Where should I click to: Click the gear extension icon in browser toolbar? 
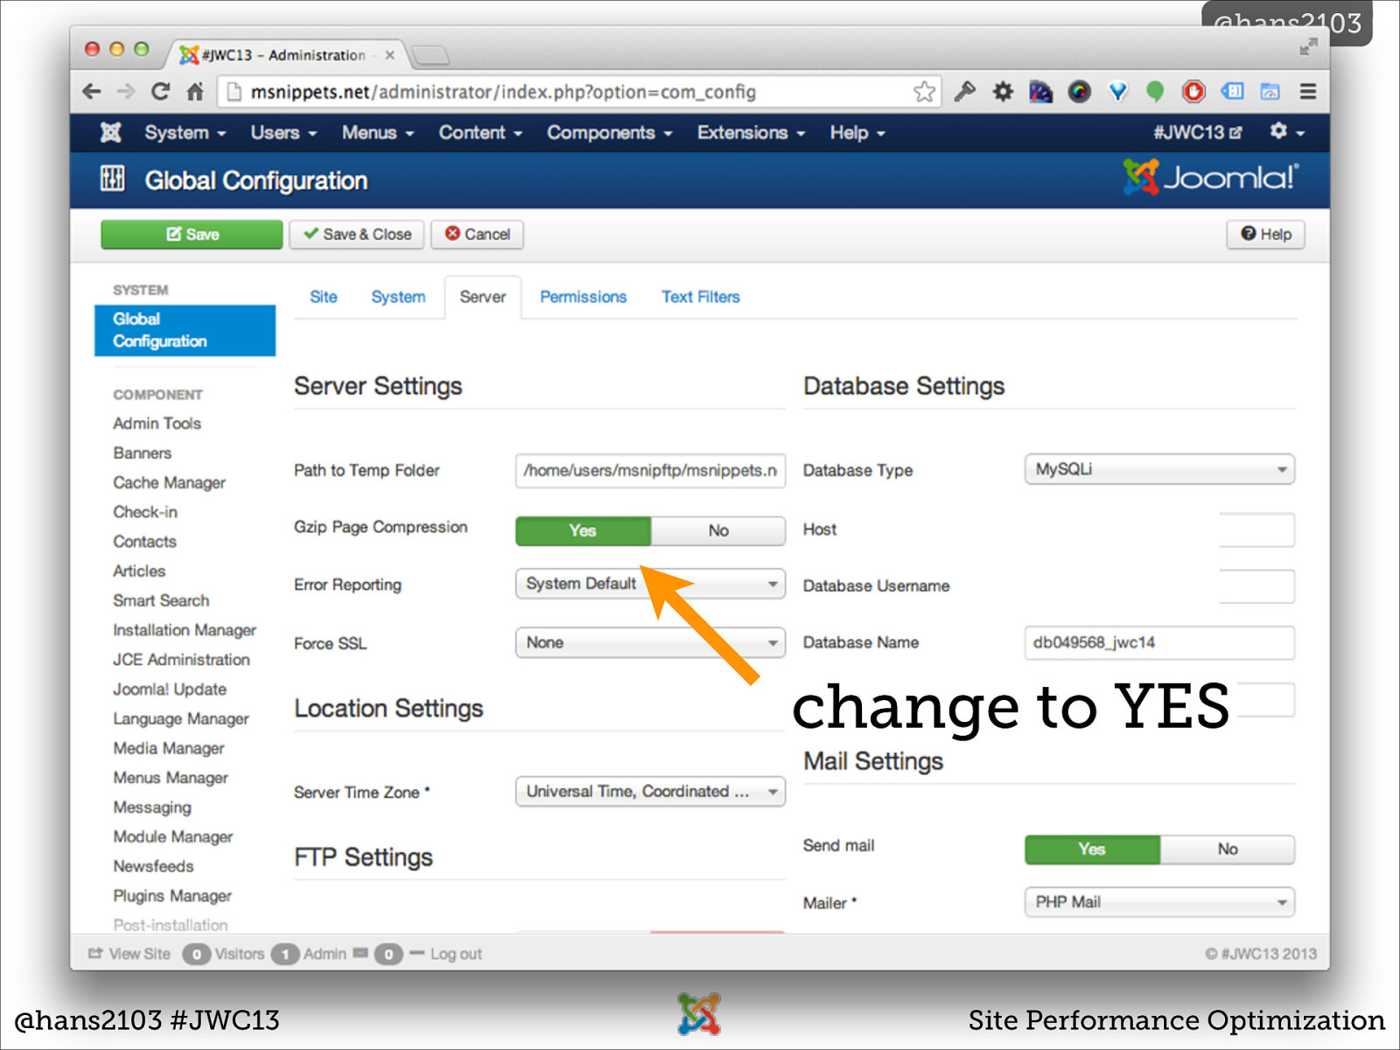point(1003,91)
